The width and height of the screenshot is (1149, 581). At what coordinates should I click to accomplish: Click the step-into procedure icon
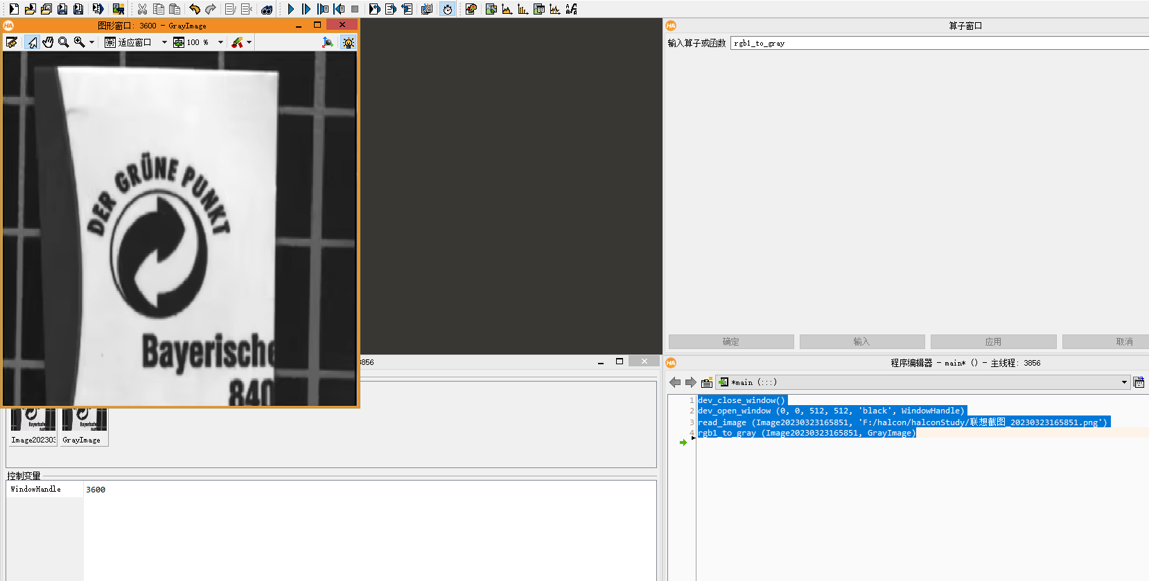coord(323,9)
